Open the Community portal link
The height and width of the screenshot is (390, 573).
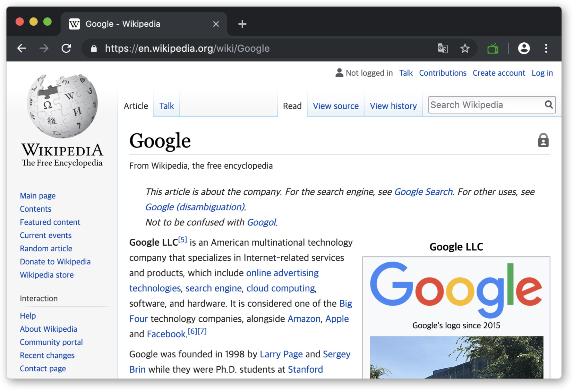51,342
